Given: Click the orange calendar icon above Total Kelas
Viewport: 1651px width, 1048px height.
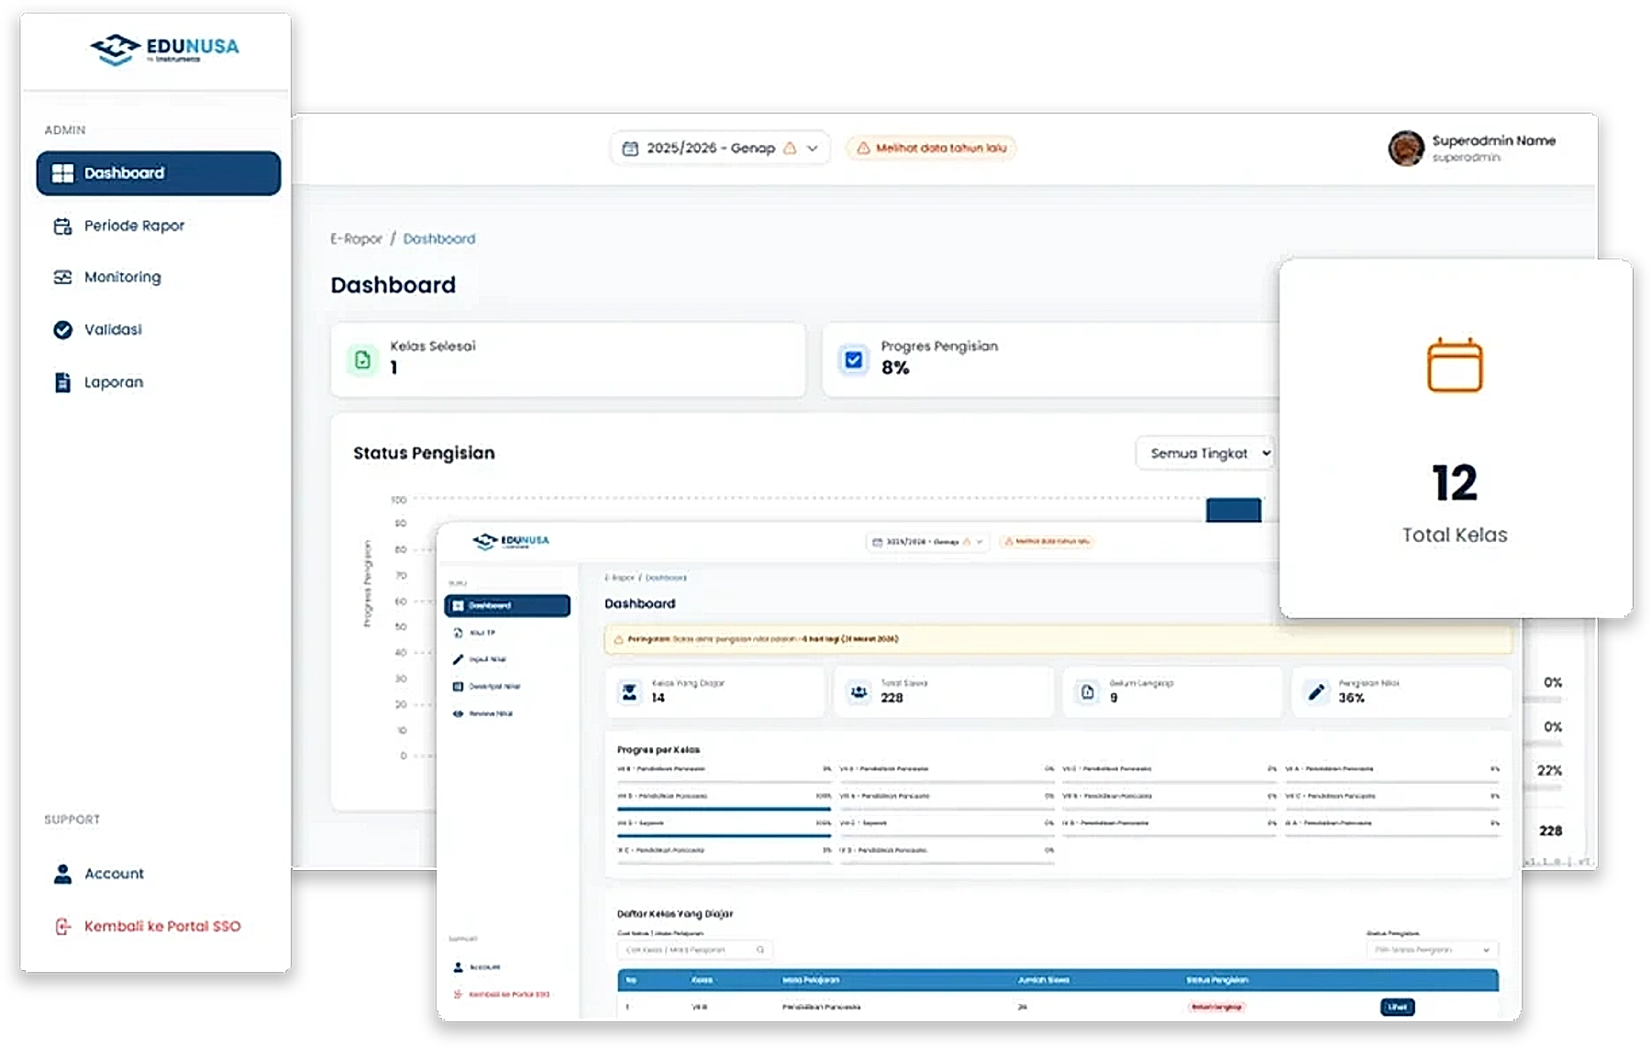Looking at the screenshot, I should coord(1455,365).
